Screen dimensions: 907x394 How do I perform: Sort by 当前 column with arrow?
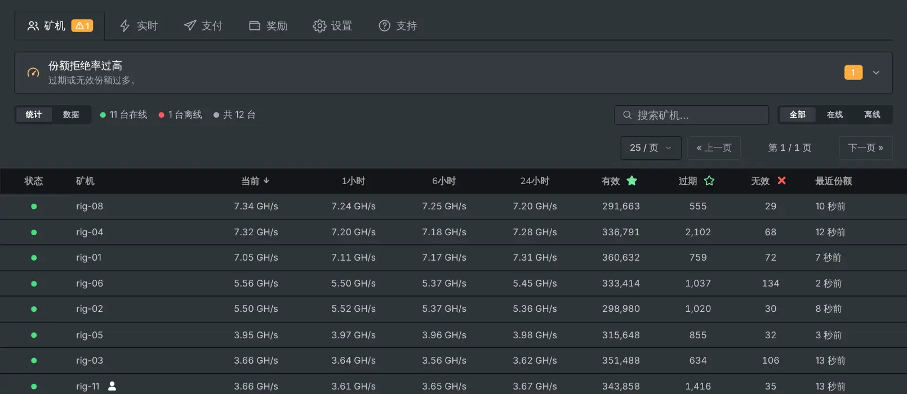[256, 181]
